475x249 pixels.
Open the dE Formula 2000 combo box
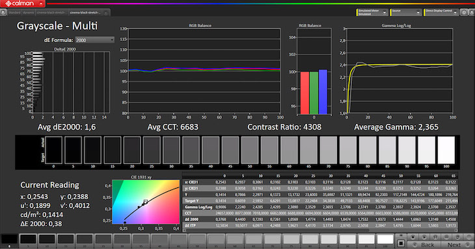click(x=94, y=40)
